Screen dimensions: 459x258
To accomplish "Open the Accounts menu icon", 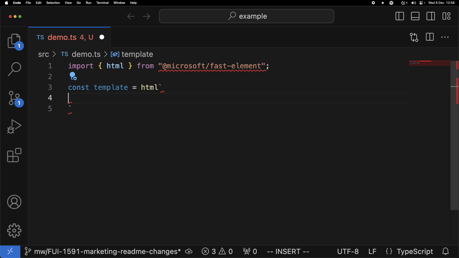I will (x=14, y=202).
